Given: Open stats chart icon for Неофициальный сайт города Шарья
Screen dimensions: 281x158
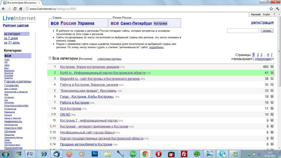Looking at the screenshot, I should click(x=272, y=132).
